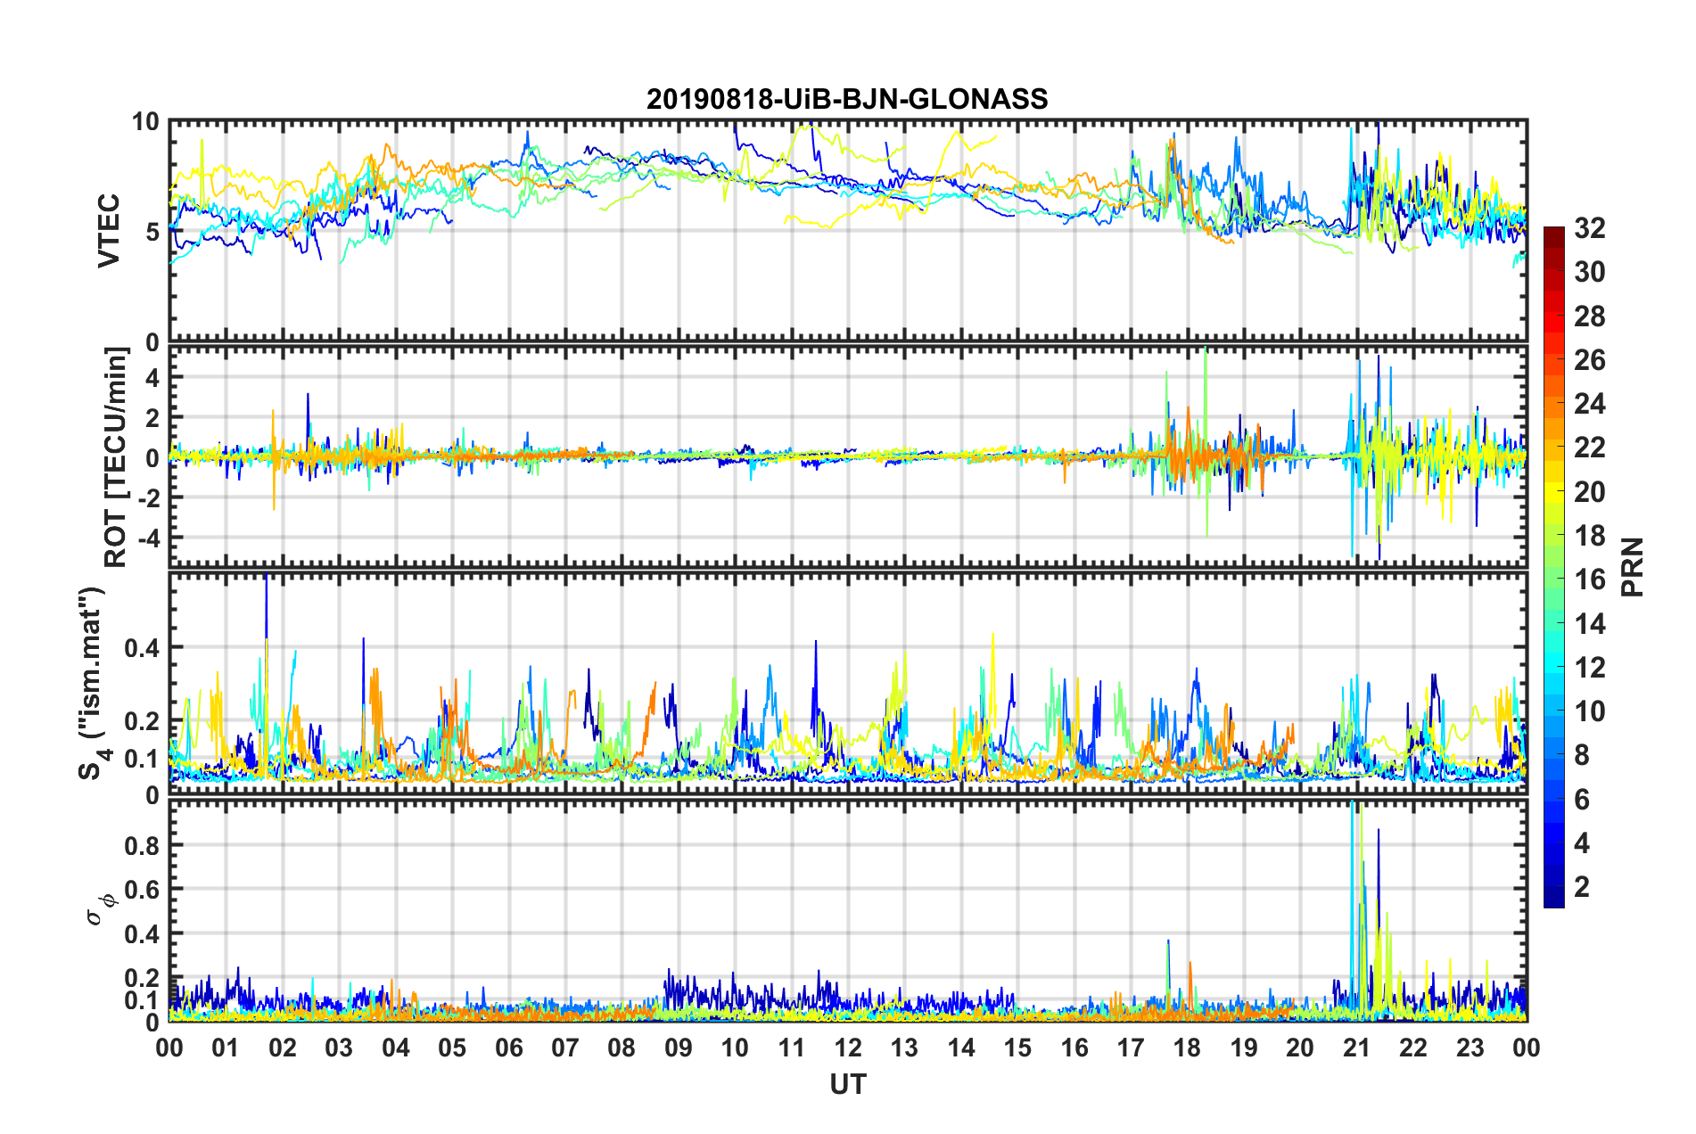This screenshot has width=1696, height=1134.
Task: Click the '8' tick label on the PRN colorbar
Action: (x=1582, y=755)
